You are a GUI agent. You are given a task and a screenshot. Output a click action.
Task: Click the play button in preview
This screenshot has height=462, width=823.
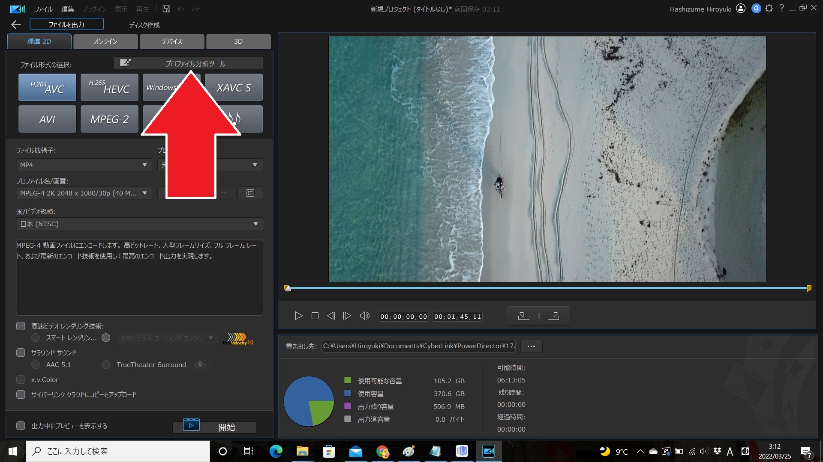(299, 316)
